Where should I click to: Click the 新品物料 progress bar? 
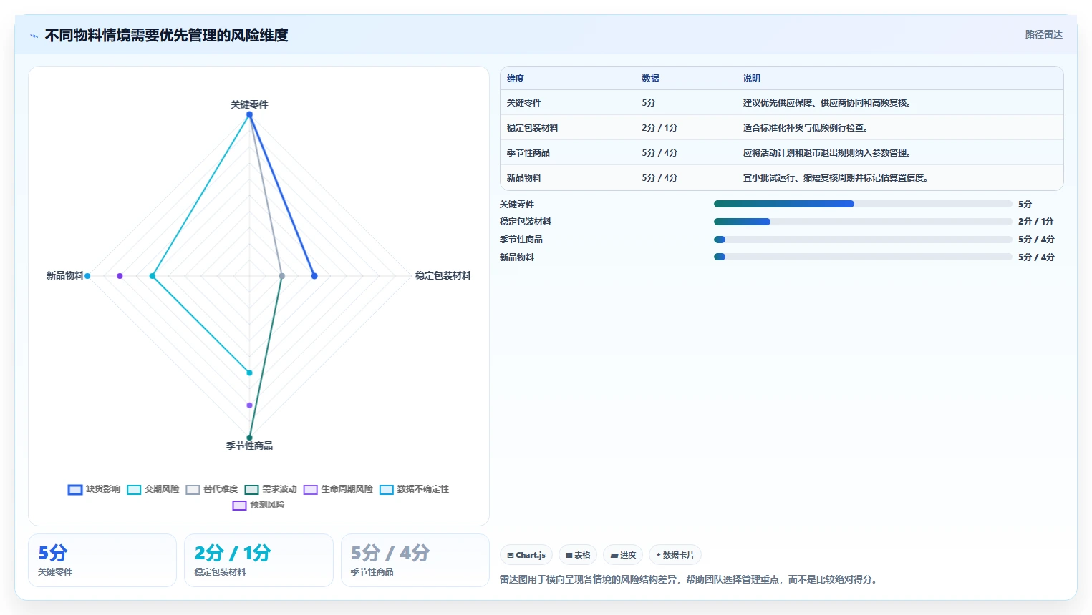[863, 257]
